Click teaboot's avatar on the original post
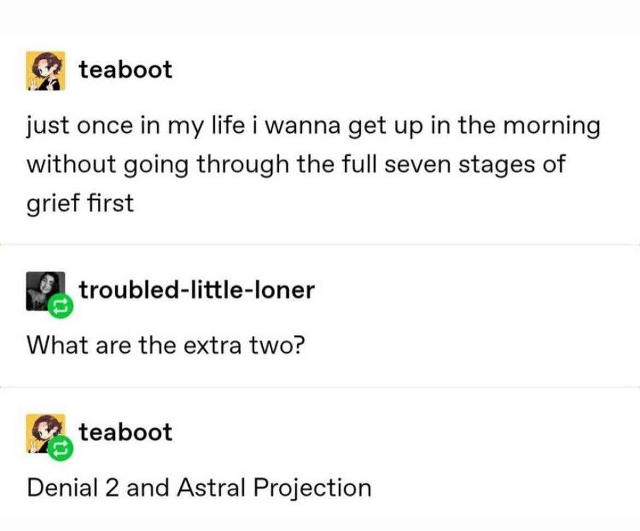This screenshot has height=531, width=640. click(45, 71)
